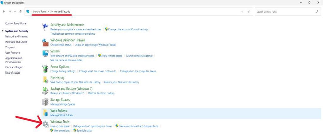Click the search magnifier icon

point(317,12)
